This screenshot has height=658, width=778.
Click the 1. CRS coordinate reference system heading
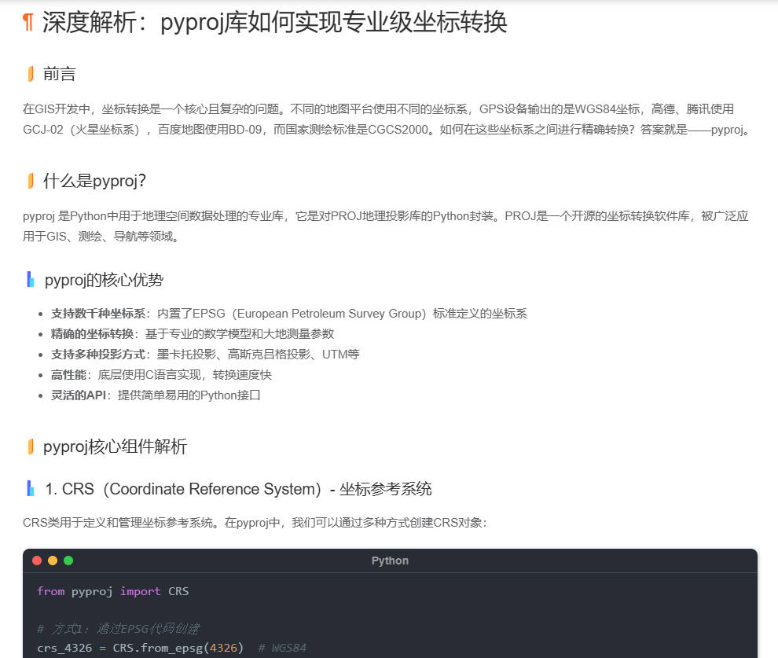click(x=236, y=489)
